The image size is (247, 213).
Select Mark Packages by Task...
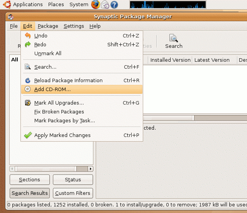82,120
